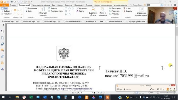Open the bookmarks panel in sidebar
This screenshot has height=100, width=178.
pyautogui.click(x=2, y=31)
